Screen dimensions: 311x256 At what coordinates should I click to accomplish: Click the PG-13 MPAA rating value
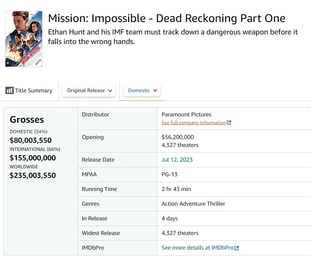tap(169, 174)
